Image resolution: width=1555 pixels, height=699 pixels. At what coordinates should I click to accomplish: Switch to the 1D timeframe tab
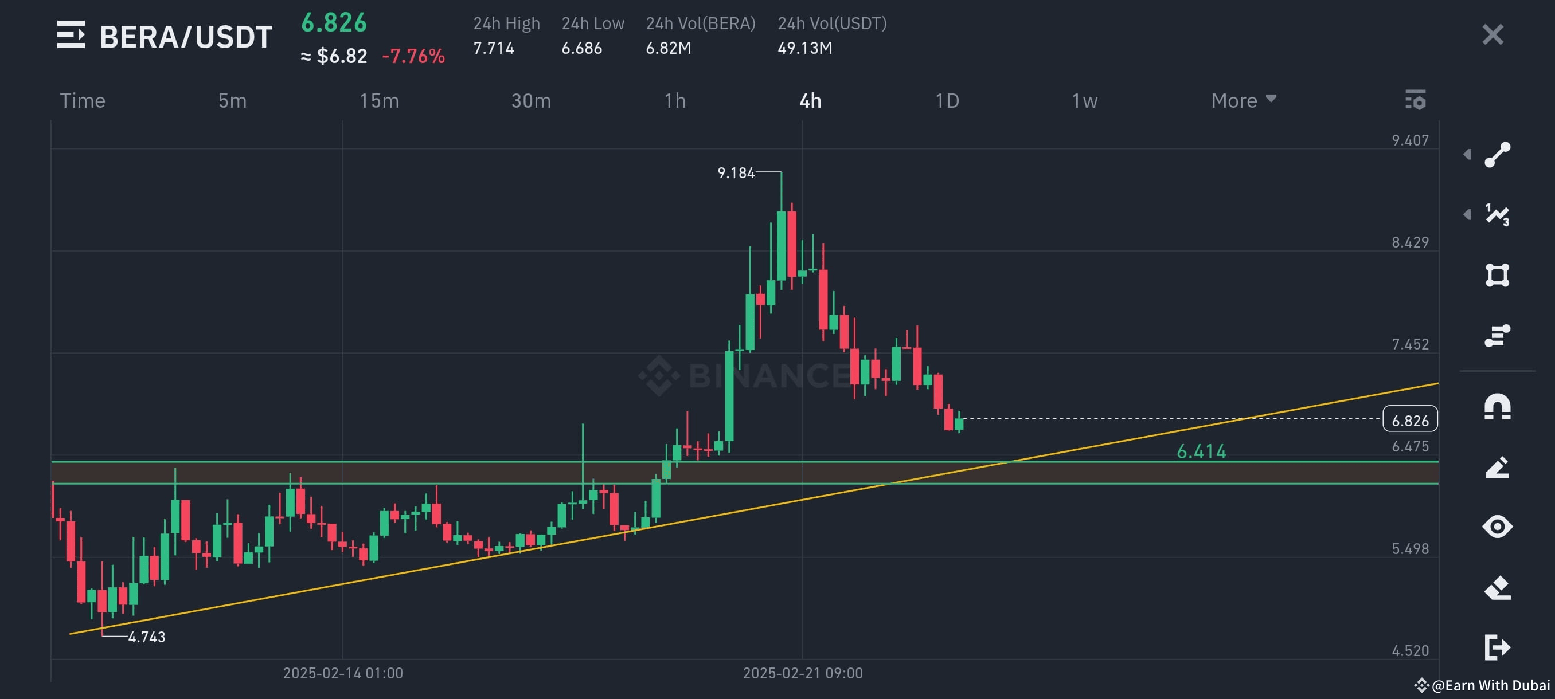pyautogui.click(x=947, y=101)
